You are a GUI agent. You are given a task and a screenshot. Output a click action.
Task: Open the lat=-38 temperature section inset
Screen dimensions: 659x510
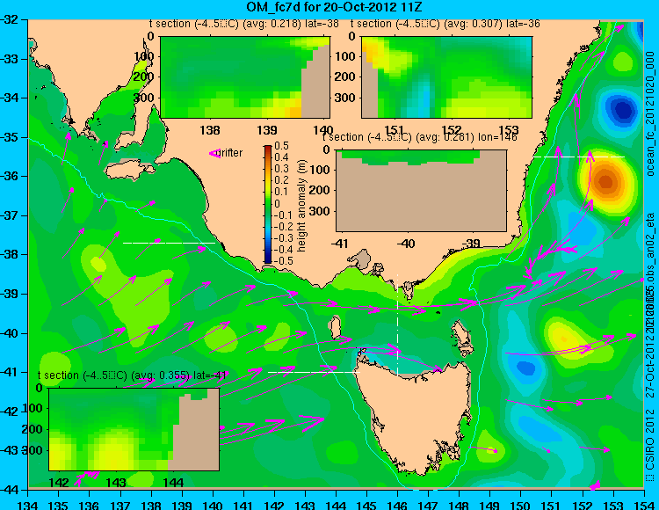pos(245,77)
